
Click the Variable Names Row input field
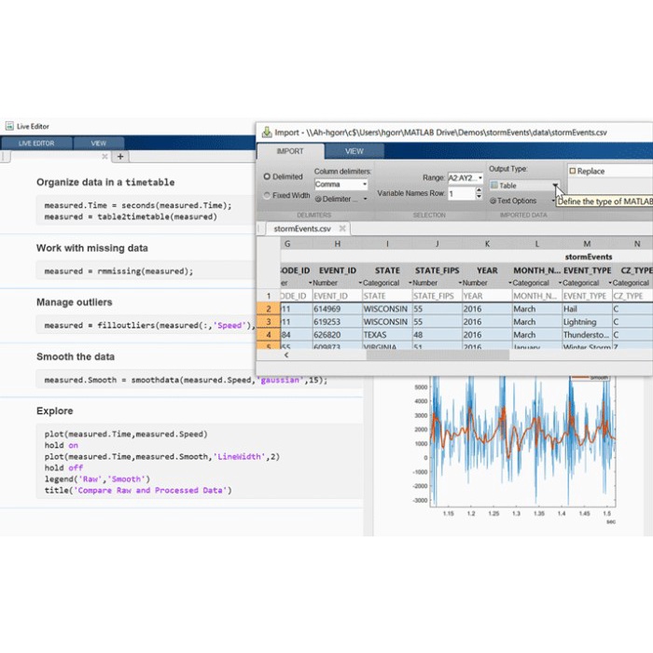[x=459, y=193]
